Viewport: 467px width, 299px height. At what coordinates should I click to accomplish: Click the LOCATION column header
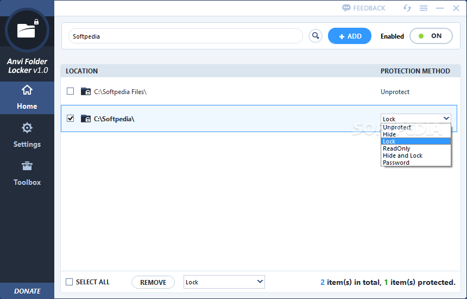tap(81, 71)
